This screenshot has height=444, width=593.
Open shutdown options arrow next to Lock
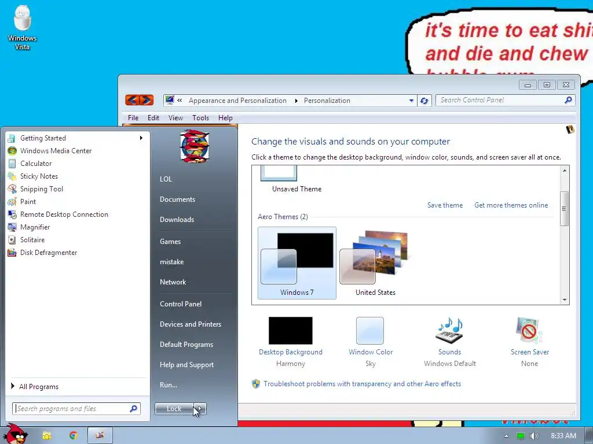(x=199, y=409)
